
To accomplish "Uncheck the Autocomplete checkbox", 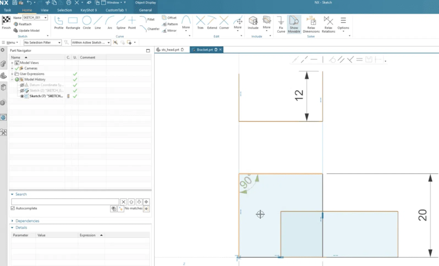I will coord(13,208).
